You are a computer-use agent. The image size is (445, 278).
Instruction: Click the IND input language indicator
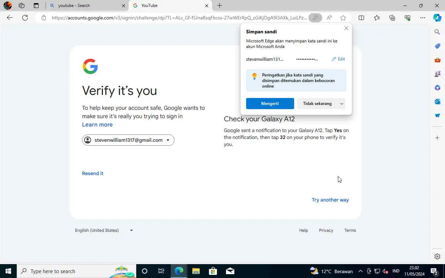(x=396, y=271)
